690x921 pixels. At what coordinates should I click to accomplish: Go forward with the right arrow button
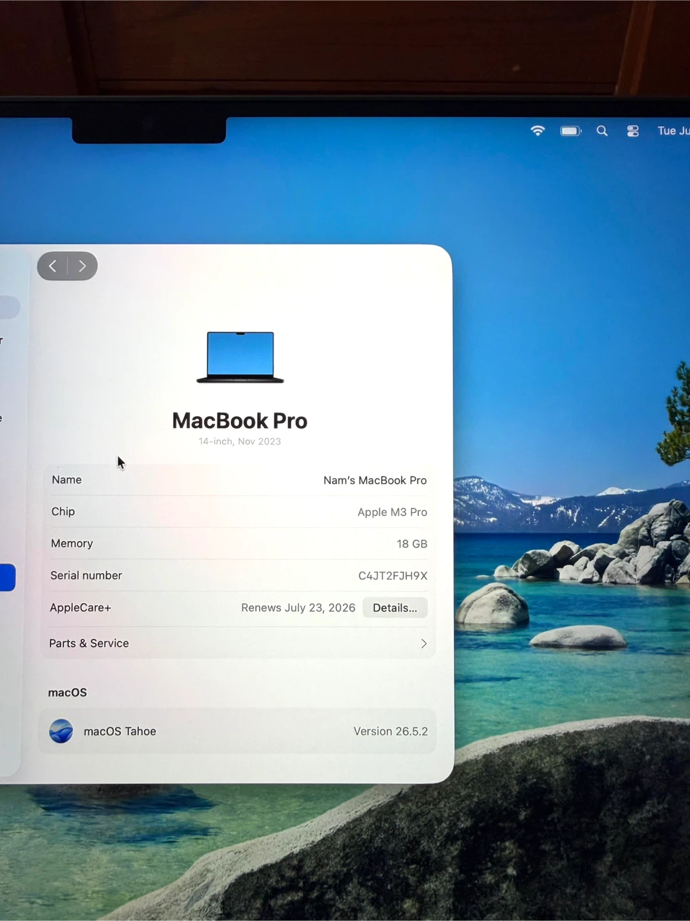82,266
